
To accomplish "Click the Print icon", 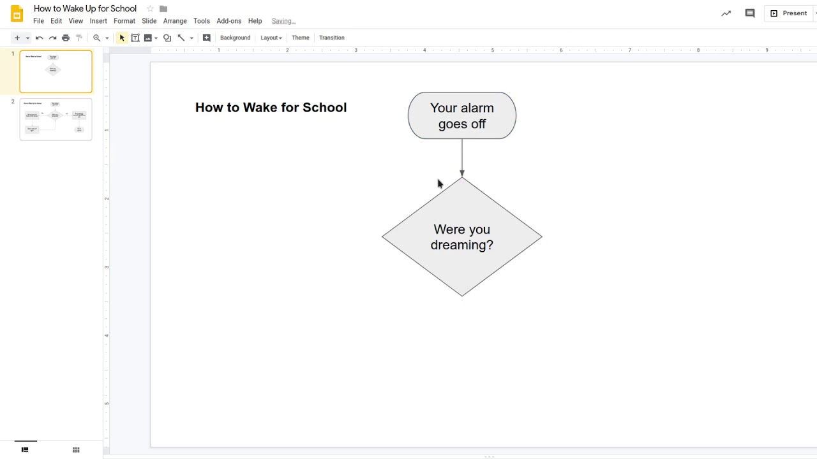I will point(66,38).
